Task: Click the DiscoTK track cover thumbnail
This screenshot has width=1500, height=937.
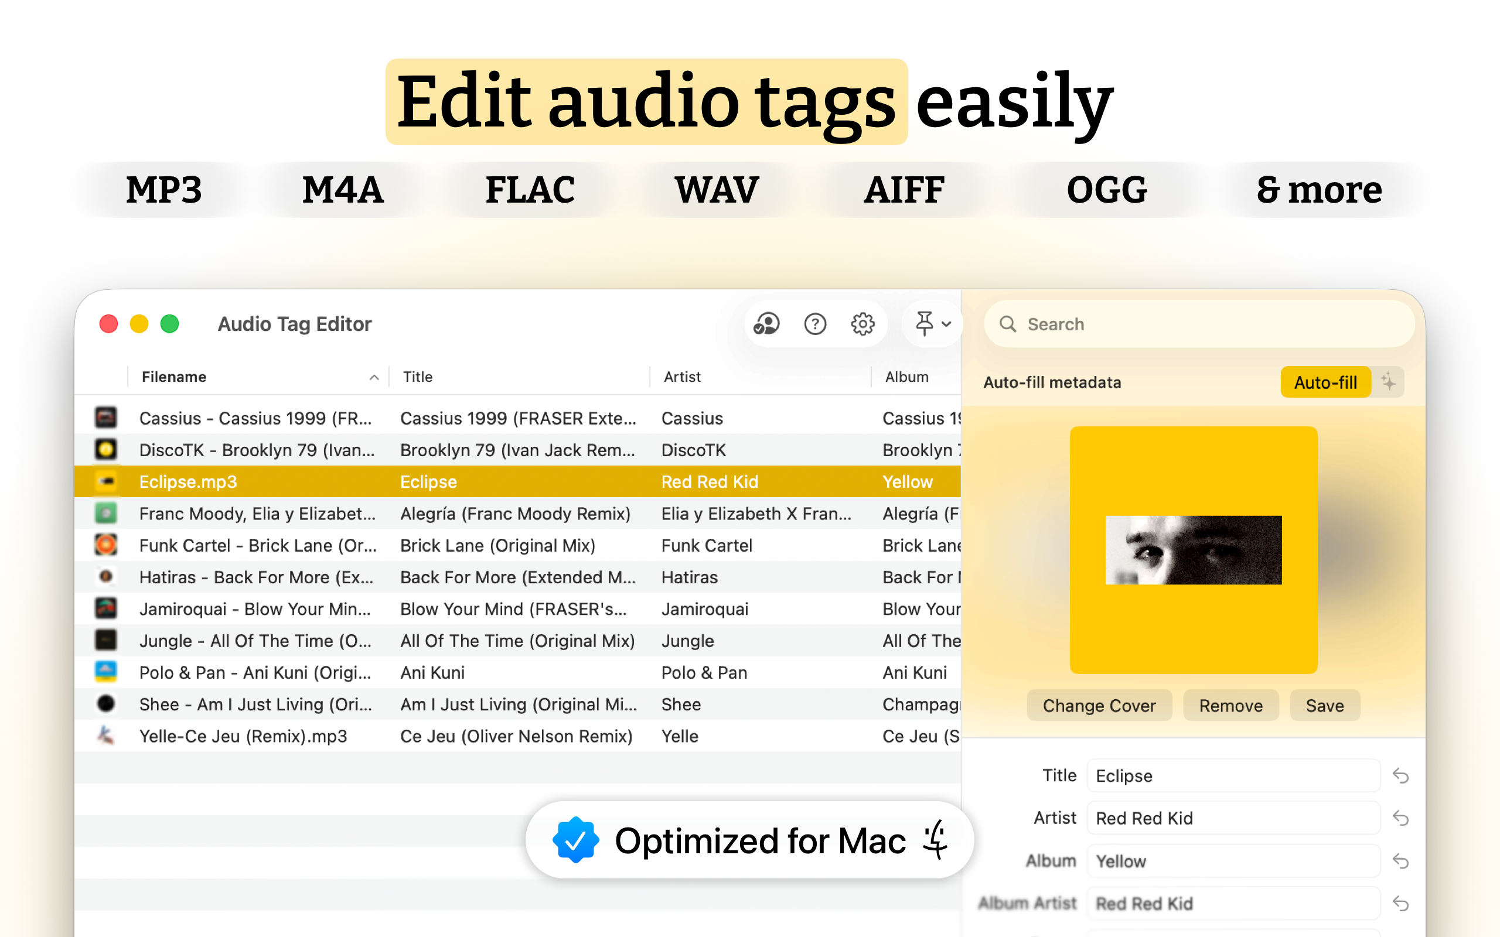Action: click(106, 449)
